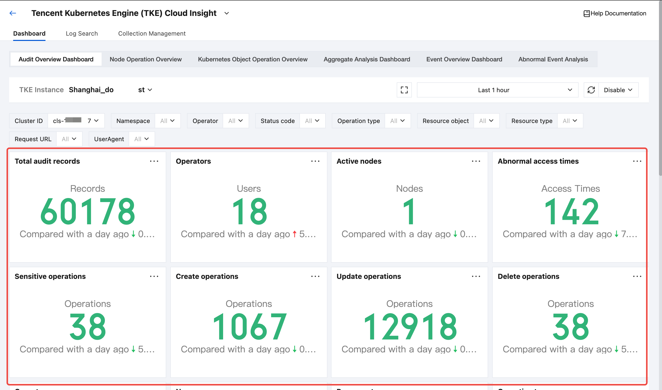Open the Collection Management tab
This screenshot has width=662, height=390.
152,33
